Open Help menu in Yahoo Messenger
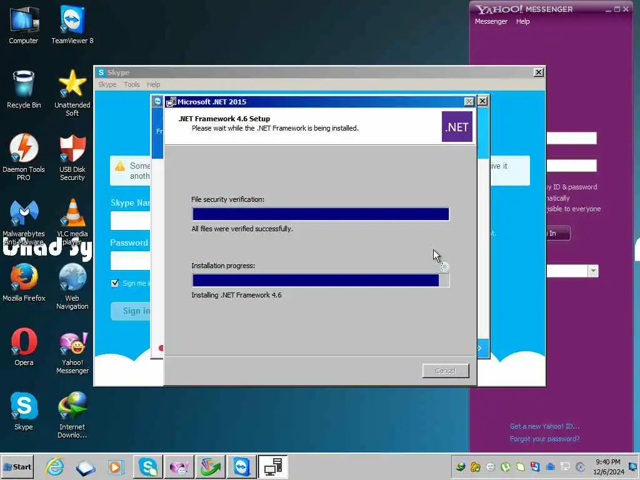Image resolution: width=640 pixels, height=480 pixels. click(x=523, y=21)
